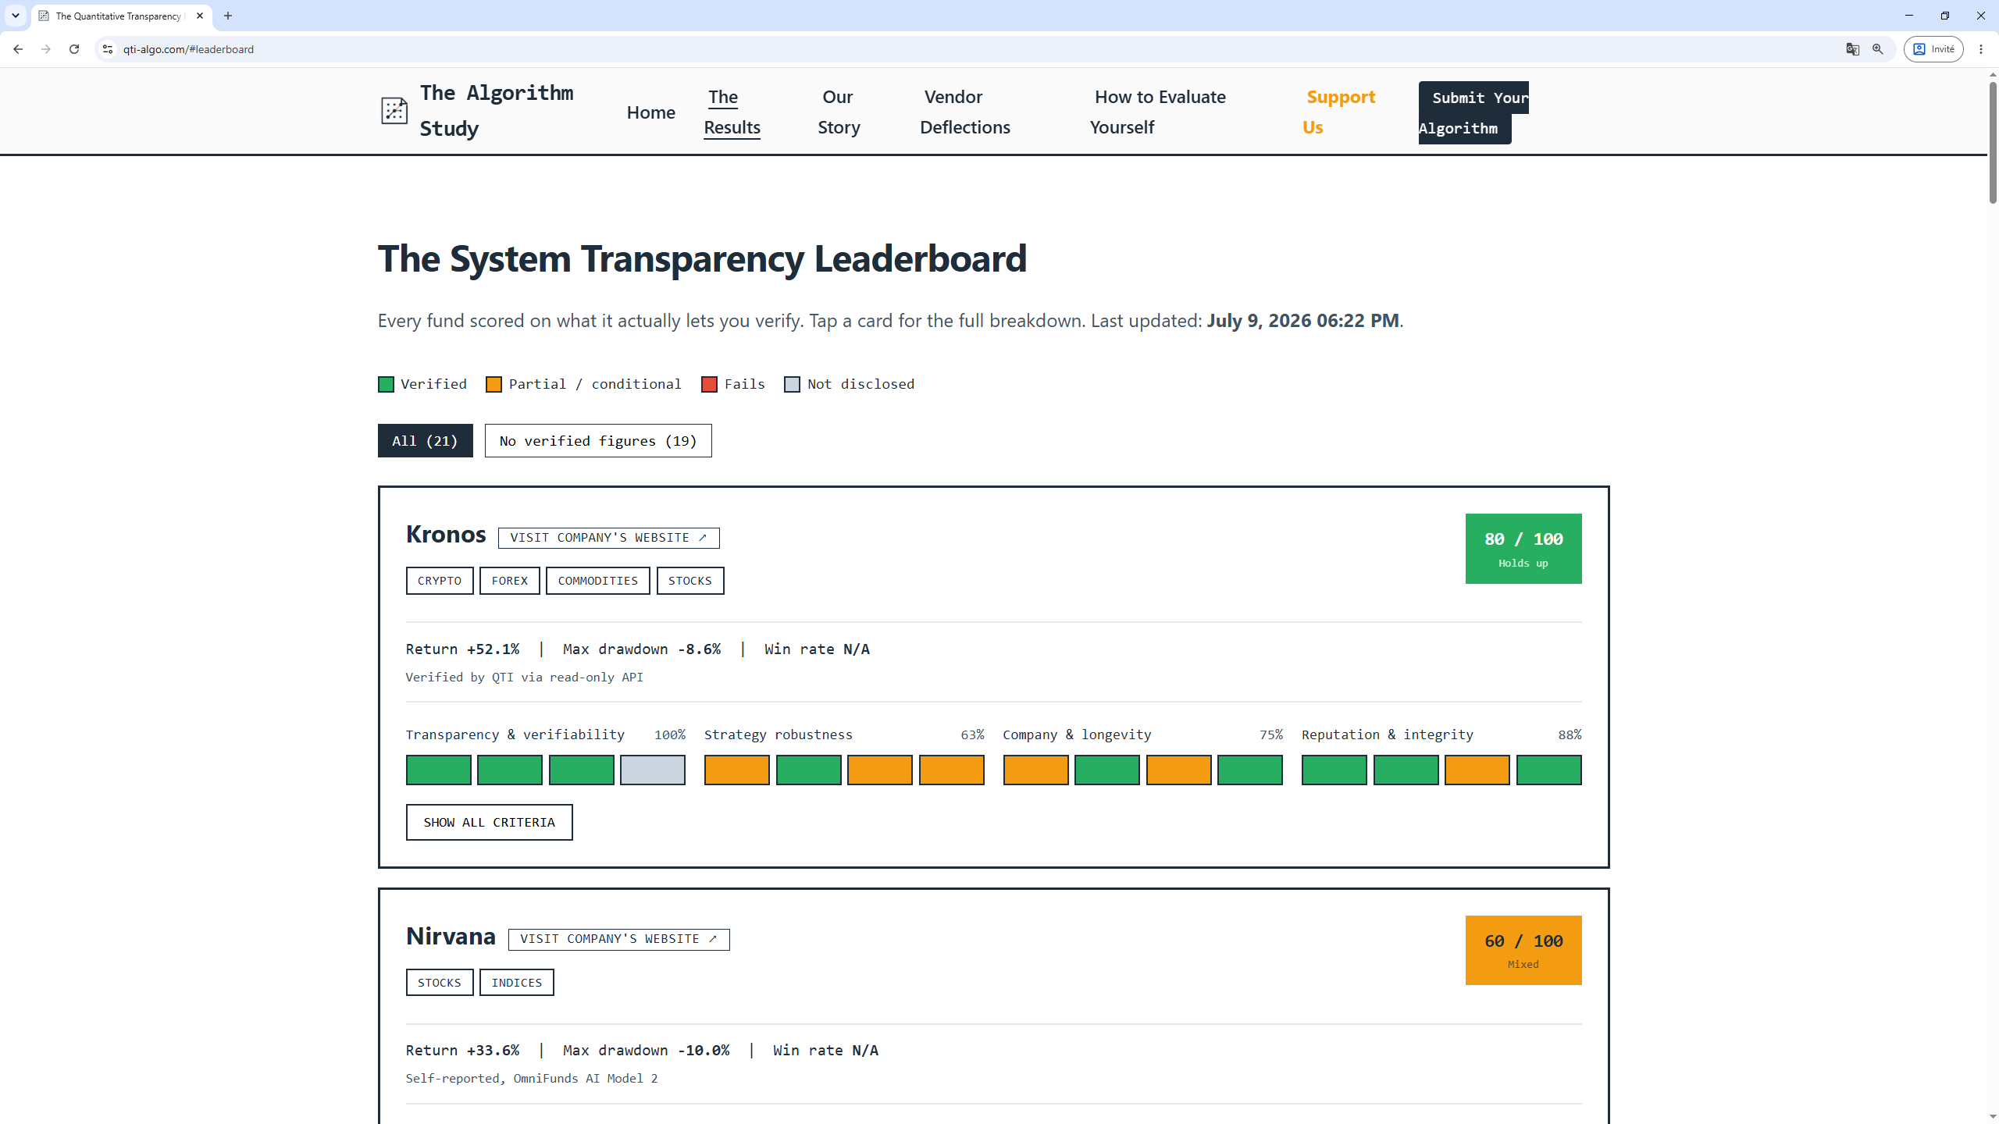Viewport: 1999px width, 1124px height.
Task: Click first orange Company & longevity block
Action: (x=1036, y=770)
